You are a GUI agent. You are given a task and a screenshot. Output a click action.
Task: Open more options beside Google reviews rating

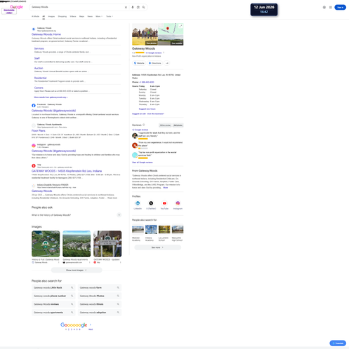[x=164, y=53]
